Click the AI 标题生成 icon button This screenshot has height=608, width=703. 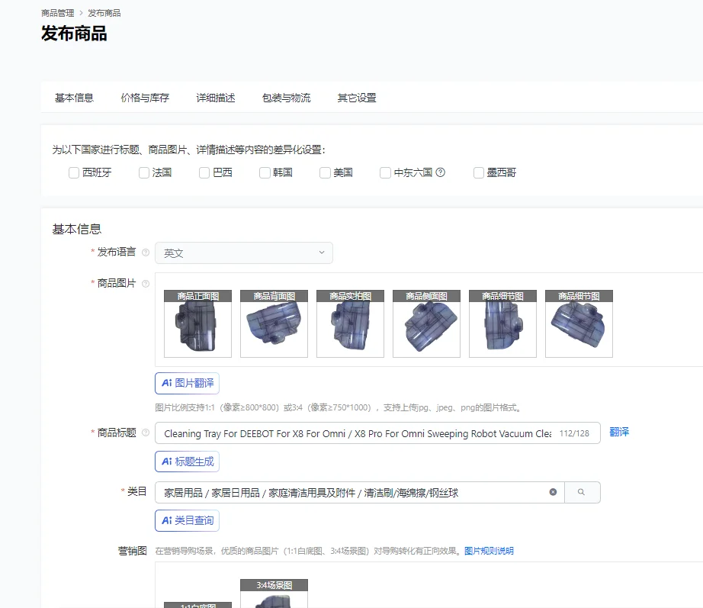click(x=187, y=461)
